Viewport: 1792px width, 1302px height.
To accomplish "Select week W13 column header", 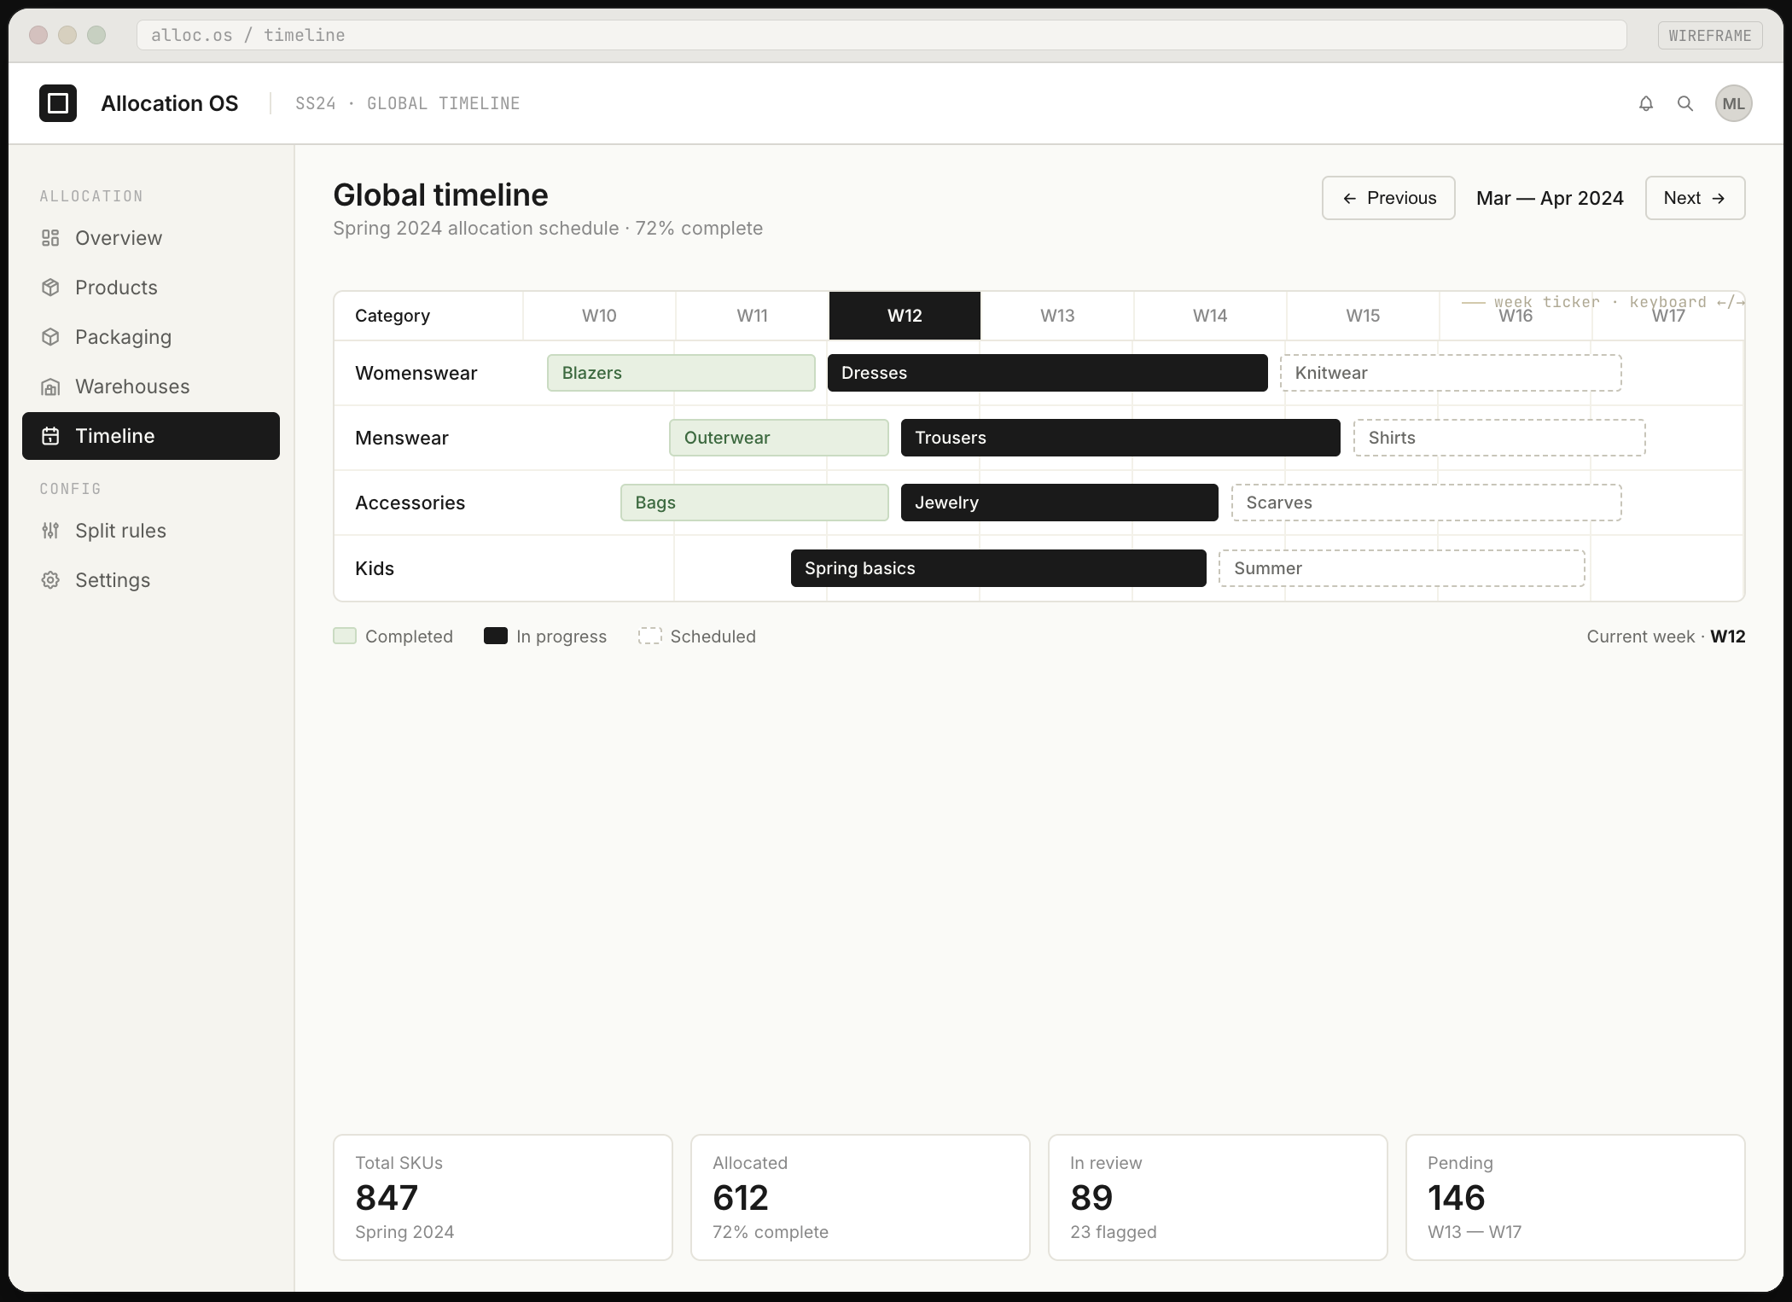I will point(1057,316).
